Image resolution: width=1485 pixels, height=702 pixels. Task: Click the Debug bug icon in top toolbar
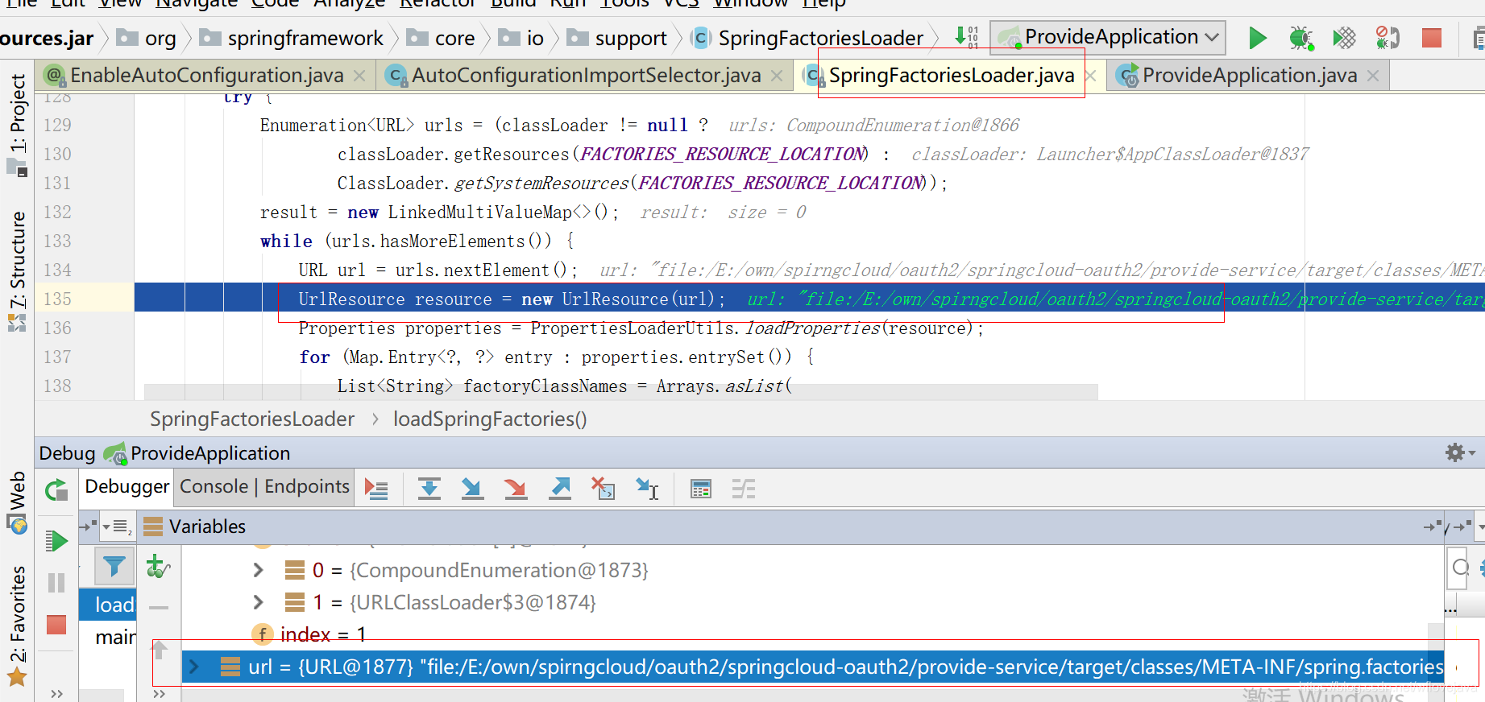click(1300, 38)
